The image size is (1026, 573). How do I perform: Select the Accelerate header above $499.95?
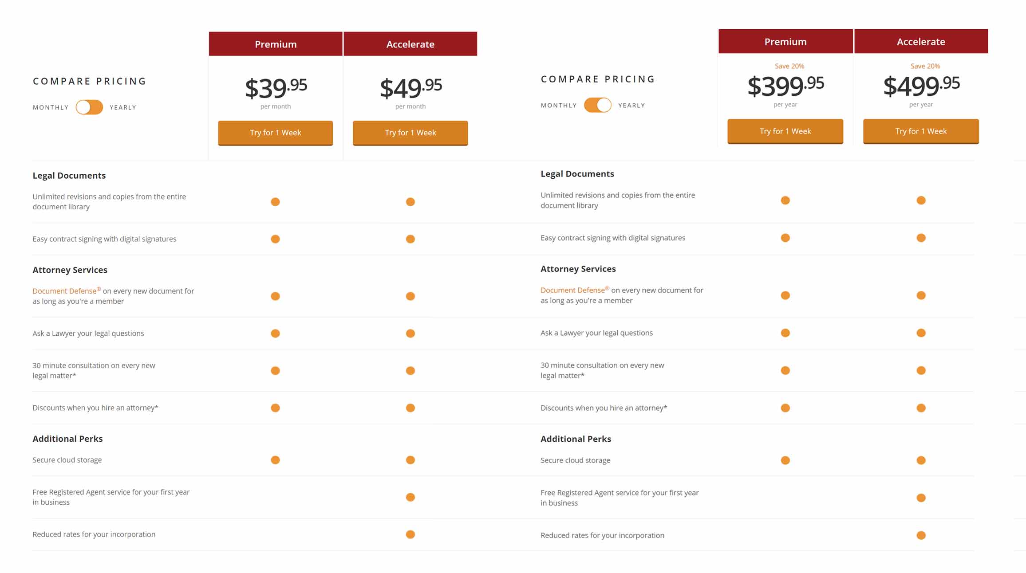click(921, 42)
